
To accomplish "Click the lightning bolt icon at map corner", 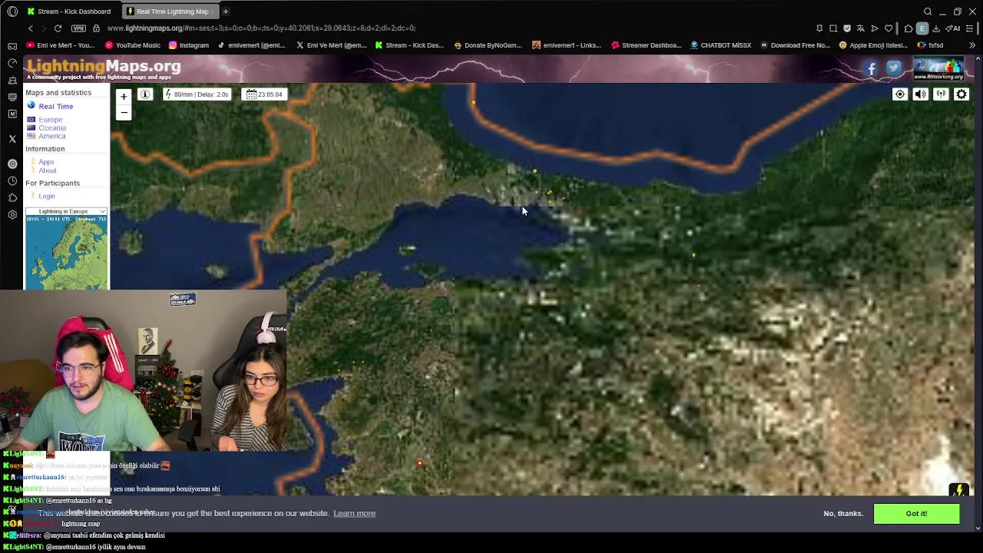I will [958, 490].
